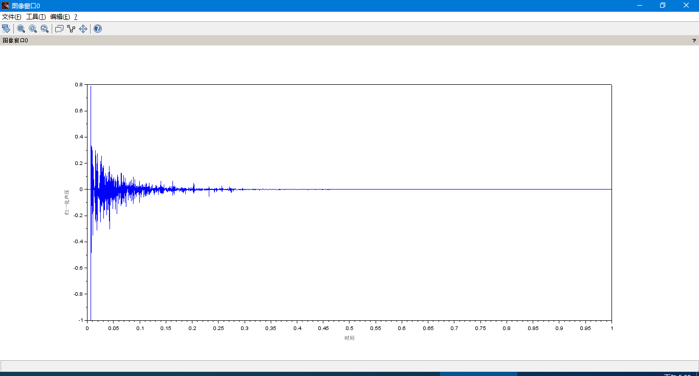This screenshot has width=699, height=376.
Task: Click the zoom area magnifier with grid
Action: tap(21, 29)
